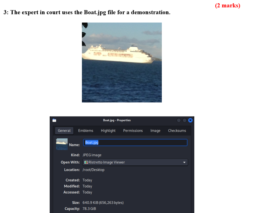View the Checksums tab

coord(177,131)
